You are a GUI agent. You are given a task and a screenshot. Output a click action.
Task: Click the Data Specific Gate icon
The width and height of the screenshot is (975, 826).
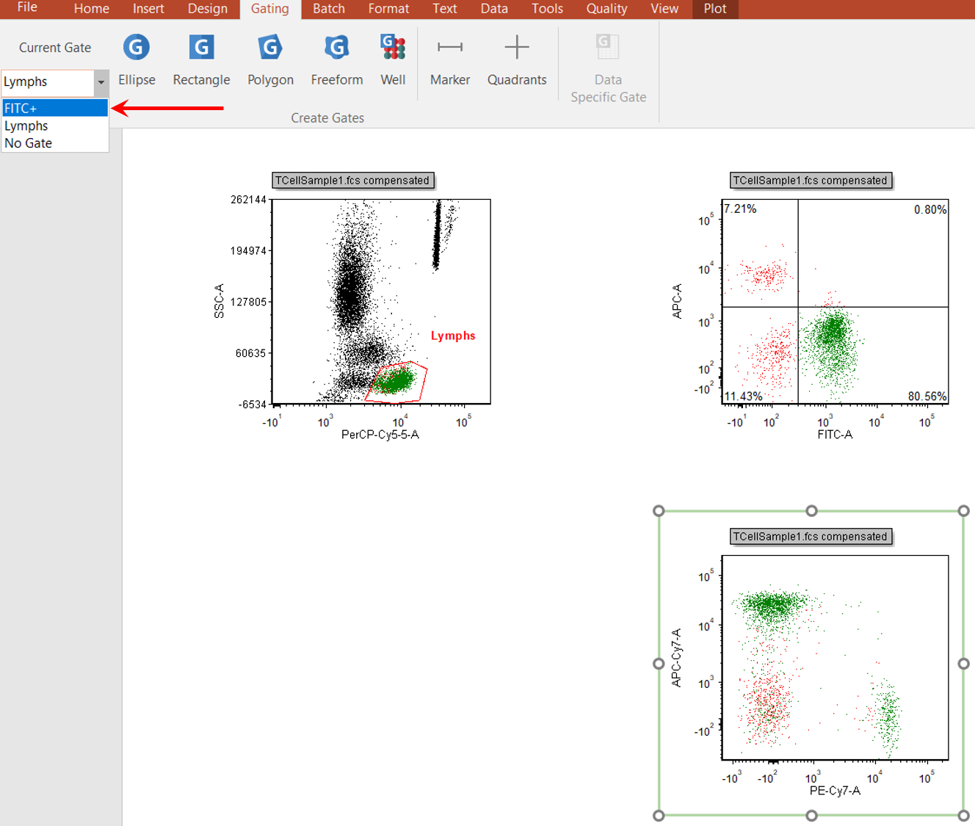point(608,68)
